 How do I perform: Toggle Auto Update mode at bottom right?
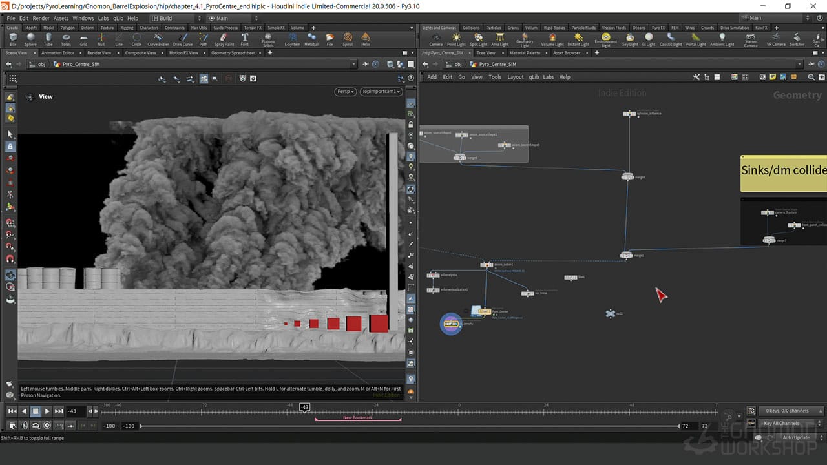point(796,437)
